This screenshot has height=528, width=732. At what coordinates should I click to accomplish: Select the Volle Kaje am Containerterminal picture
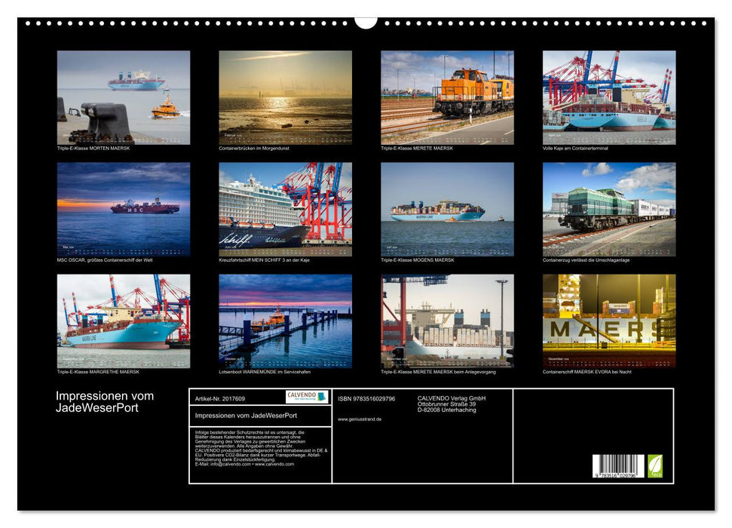point(609,98)
